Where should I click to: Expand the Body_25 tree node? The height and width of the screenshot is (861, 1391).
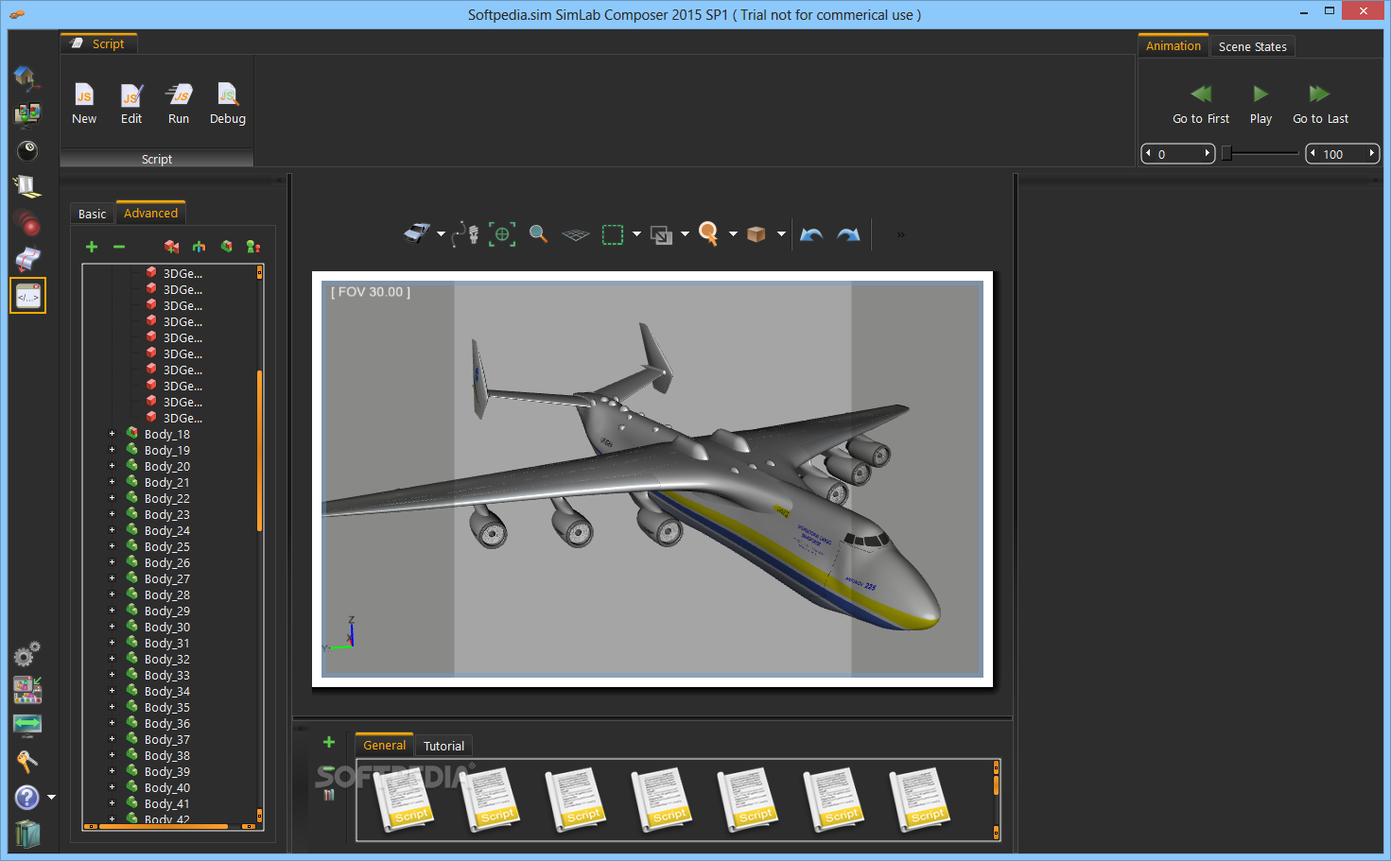coord(112,546)
